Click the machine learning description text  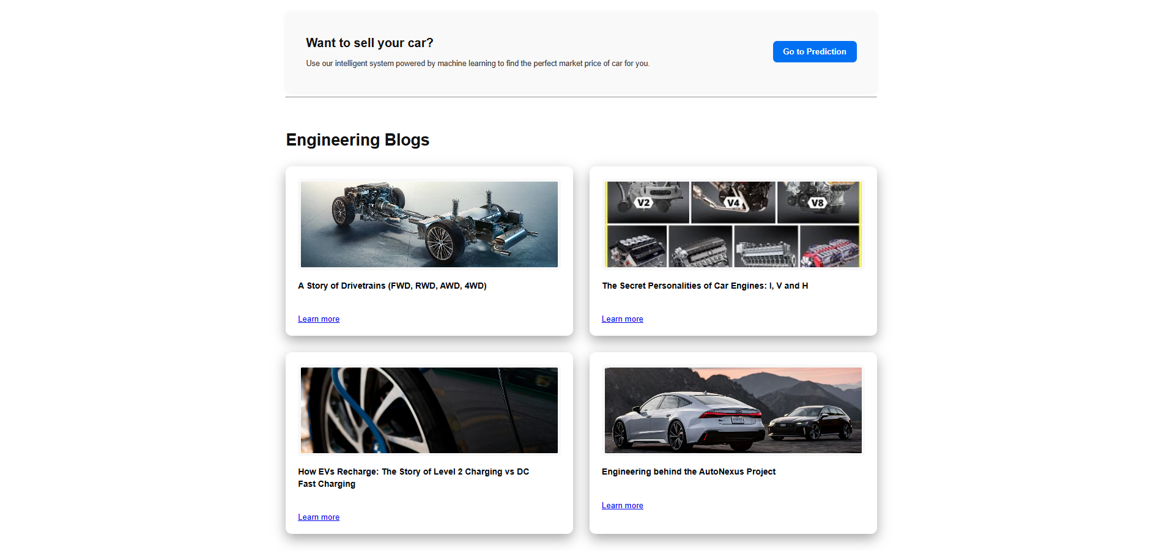478,64
